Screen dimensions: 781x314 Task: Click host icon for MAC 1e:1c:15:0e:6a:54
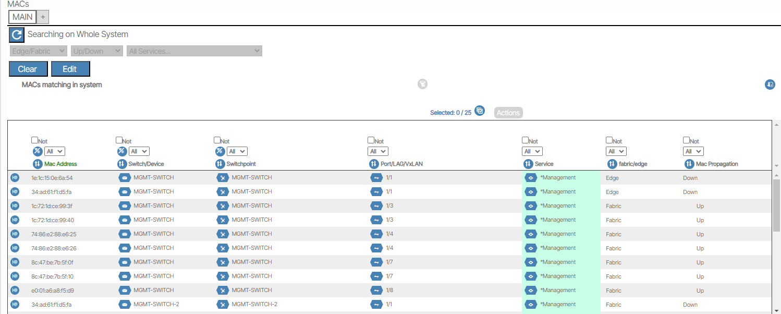point(15,177)
